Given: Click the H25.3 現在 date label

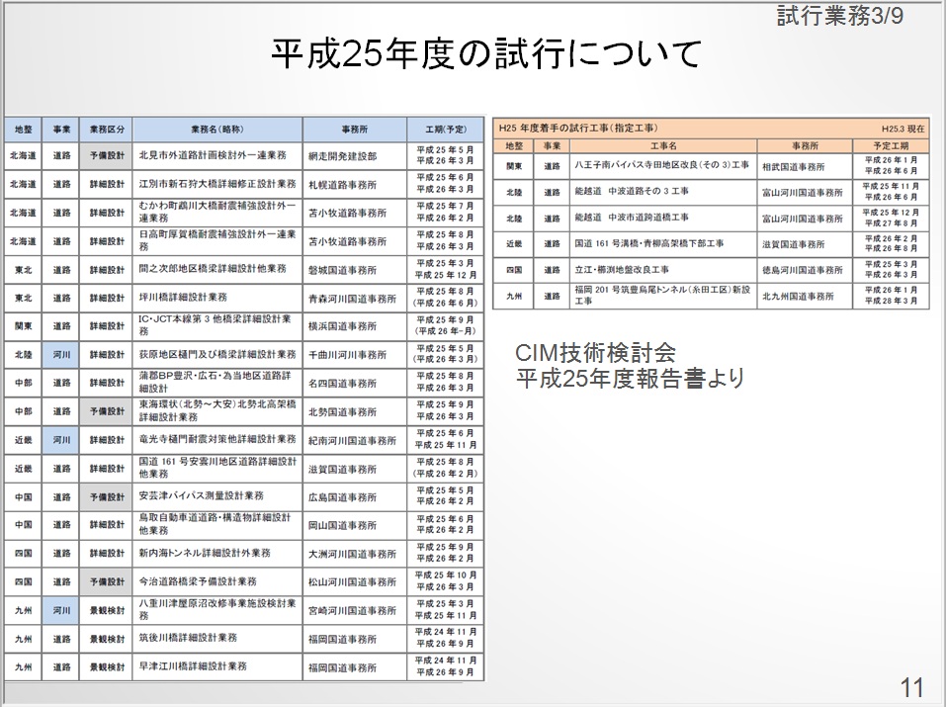Looking at the screenshot, I should tap(903, 129).
